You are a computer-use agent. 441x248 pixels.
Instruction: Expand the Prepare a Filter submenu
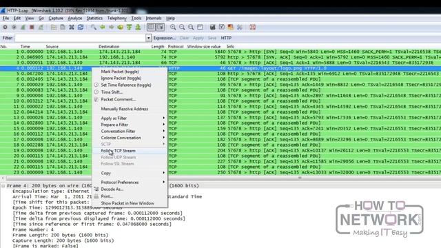pyautogui.click(x=130, y=125)
